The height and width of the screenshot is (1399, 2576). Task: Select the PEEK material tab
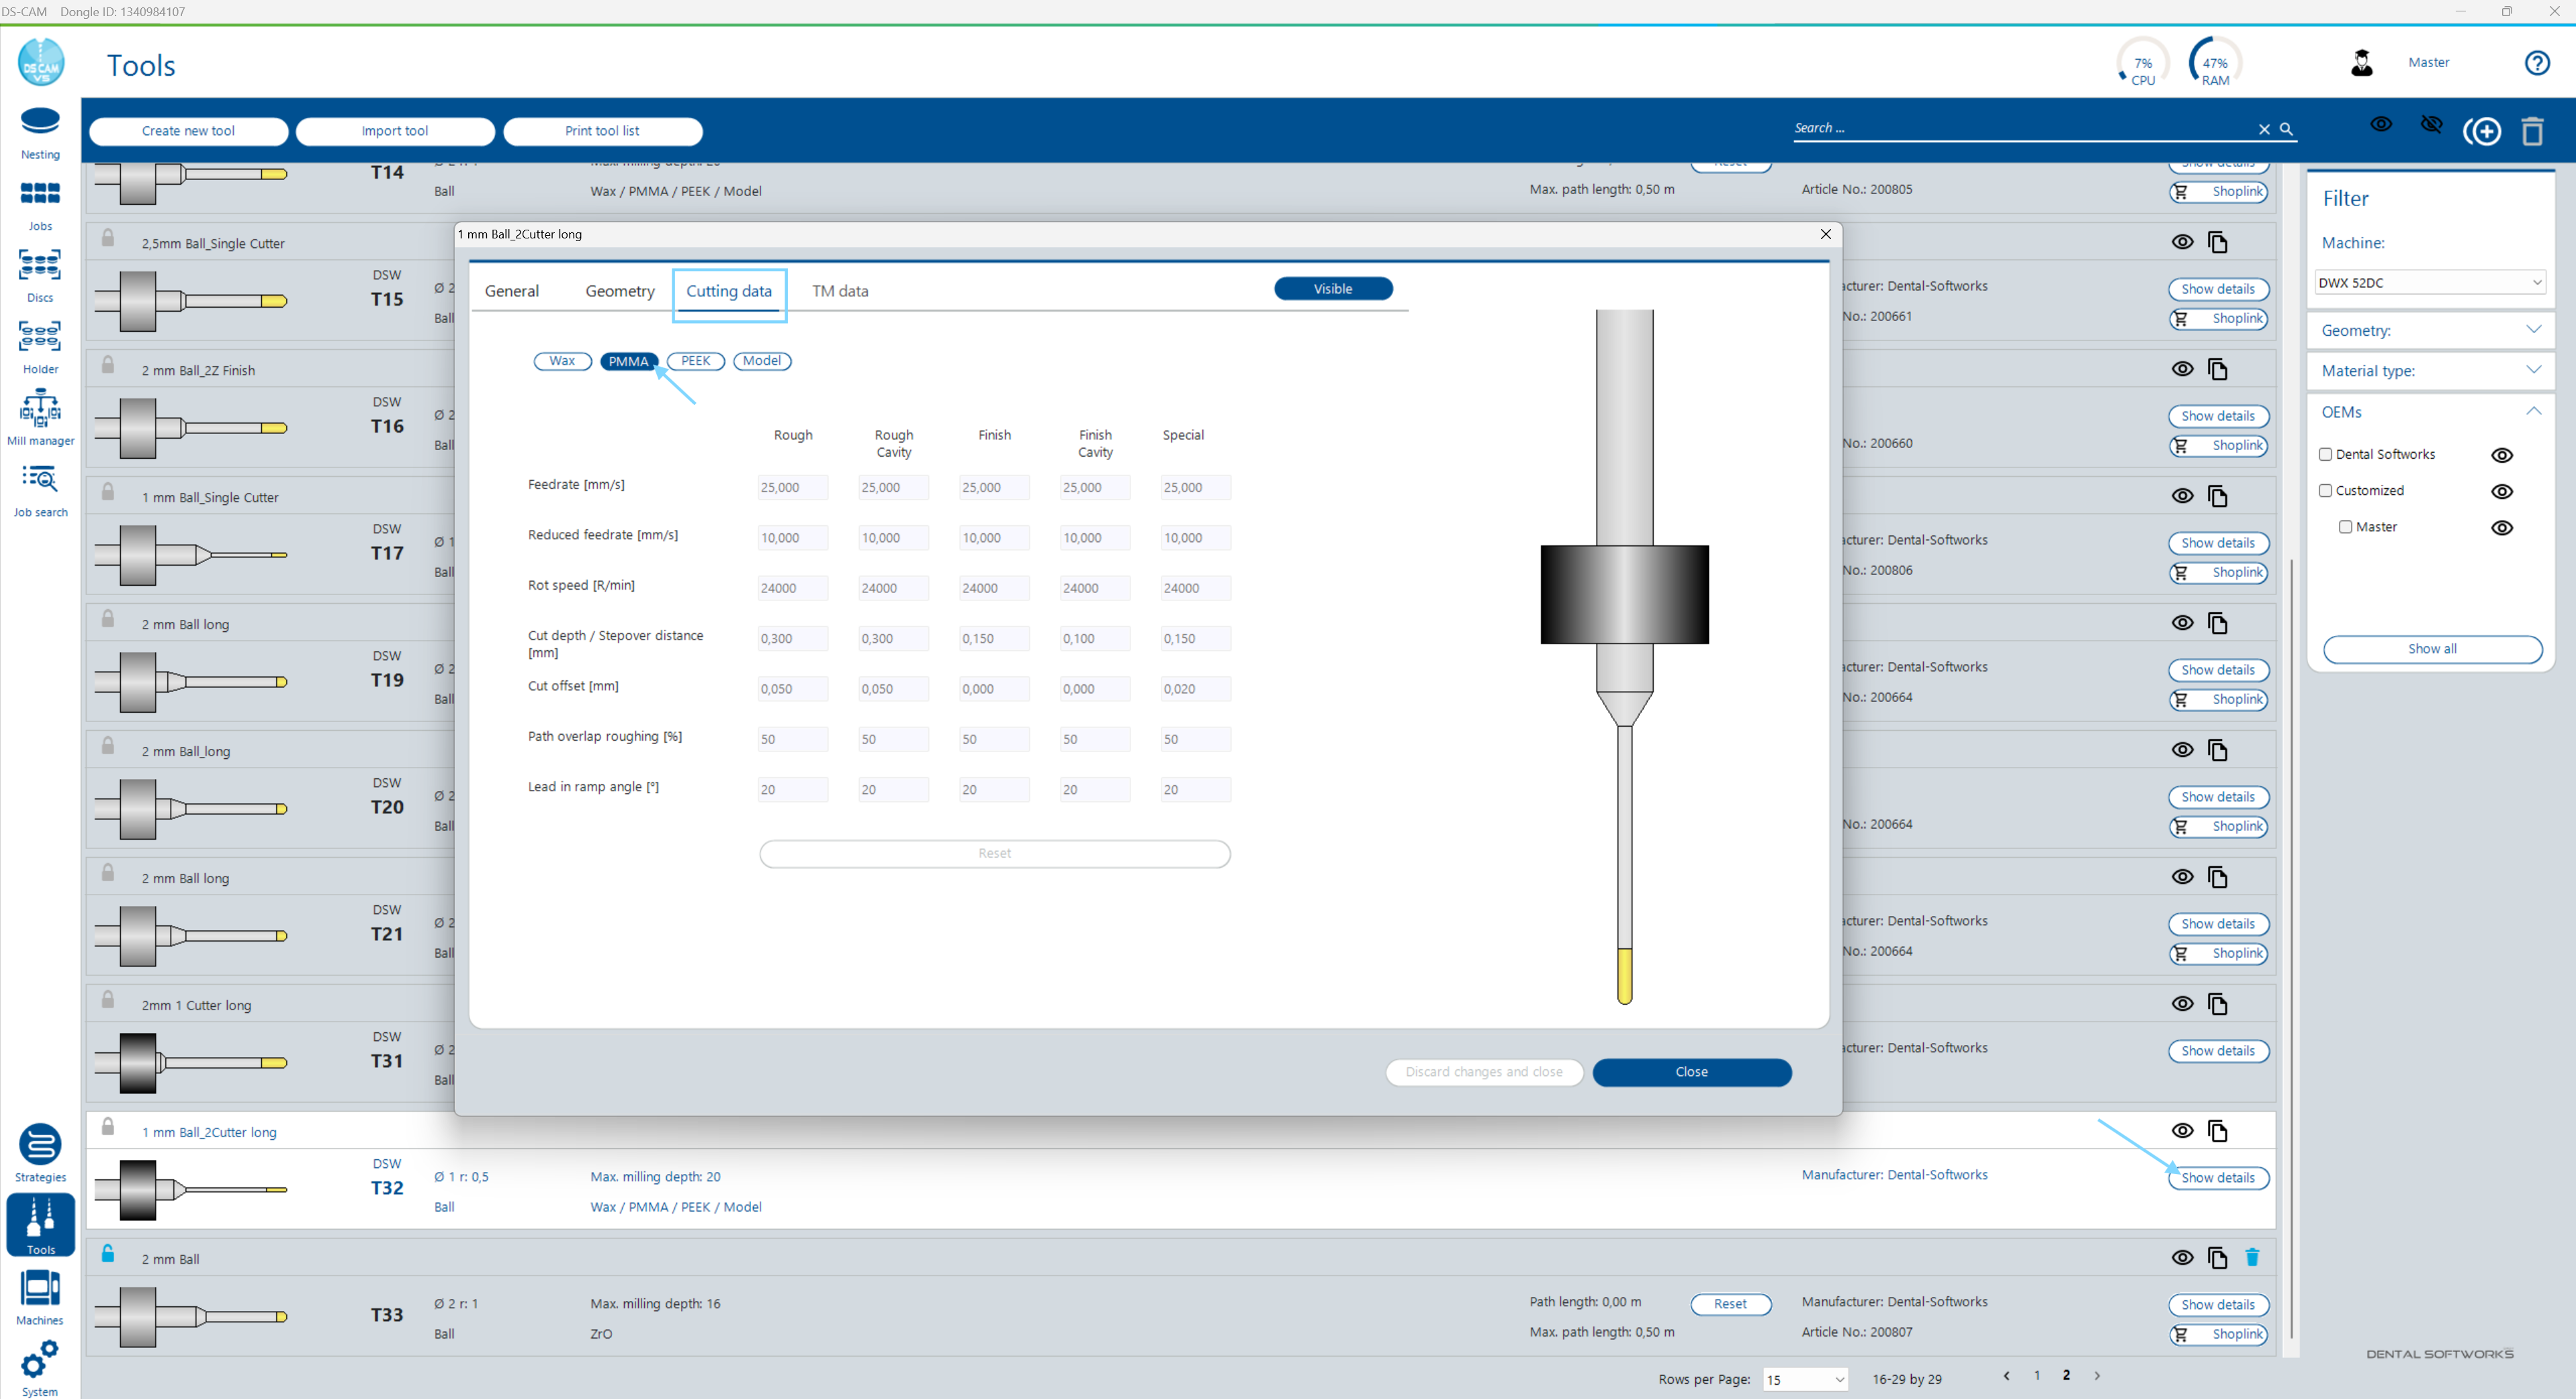point(695,361)
